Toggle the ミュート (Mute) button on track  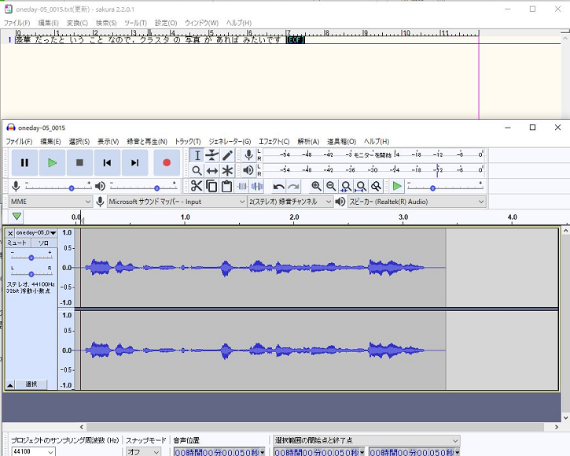[17, 243]
